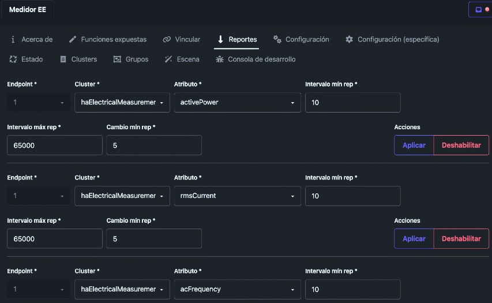Open the activePower attribute dropdown
492x303 pixels.
(238, 102)
